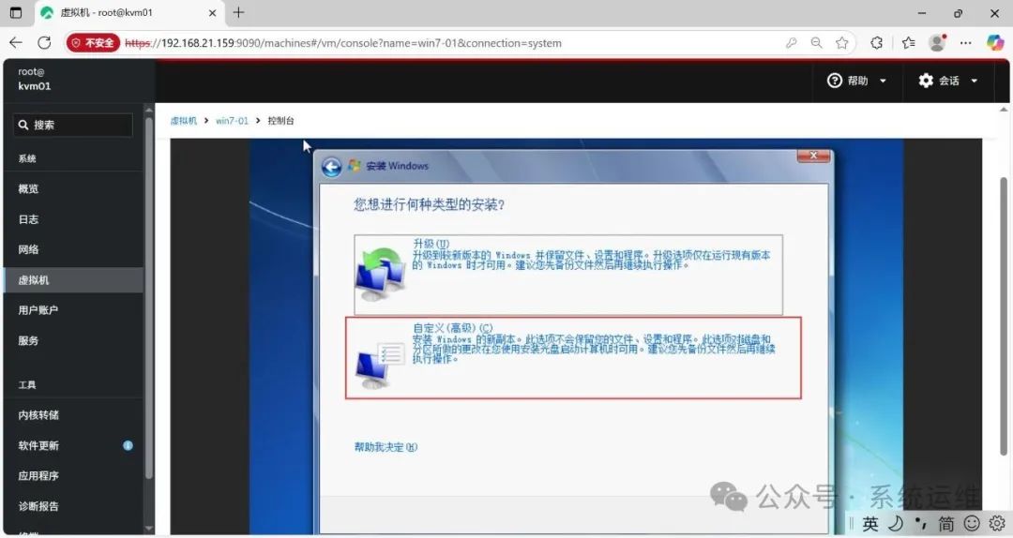Open IME settings gear icon
The height and width of the screenshot is (538, 1013).
997,523
